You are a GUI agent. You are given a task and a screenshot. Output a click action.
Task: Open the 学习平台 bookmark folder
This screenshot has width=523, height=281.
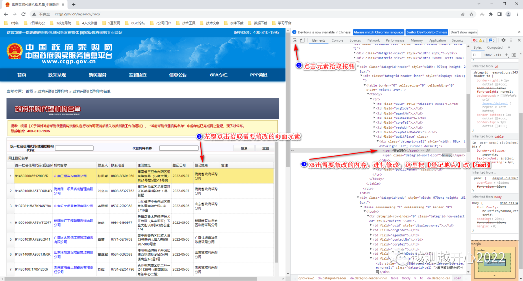point(281,23)
